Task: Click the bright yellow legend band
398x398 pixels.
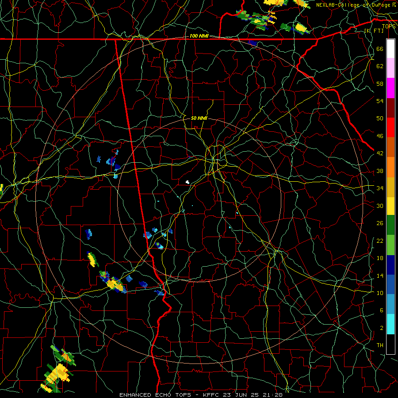Action: tap(390, 206)
